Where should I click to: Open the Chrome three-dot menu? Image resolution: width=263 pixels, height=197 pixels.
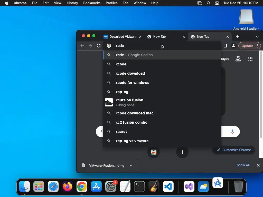[x=257, y=46]
